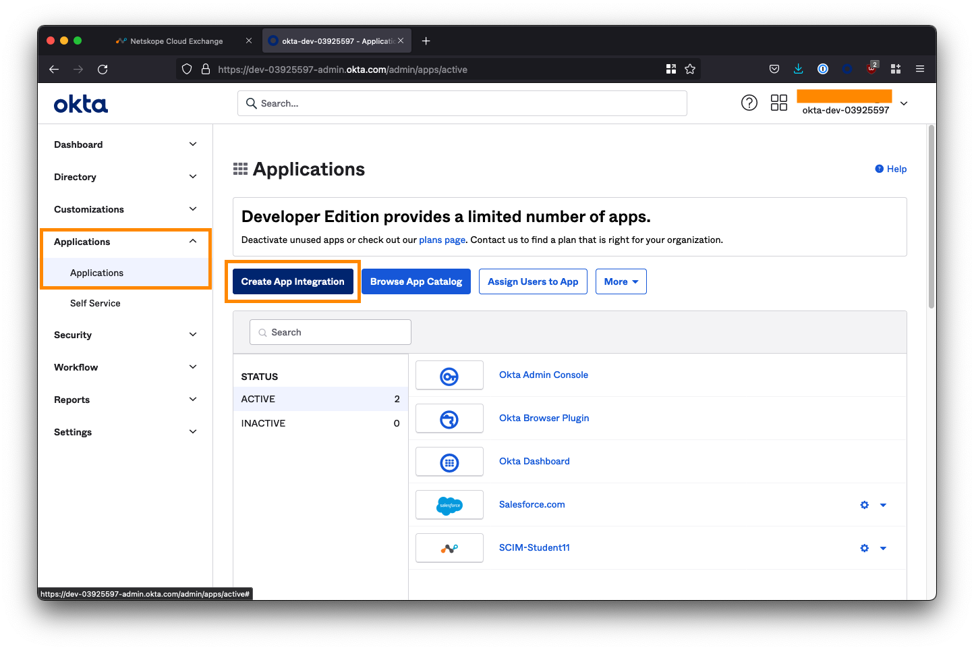Image resolution: width=974 pixels, height=650 pixels.
Task: Select Self Service in the sidebar
Action: point(95,303)
